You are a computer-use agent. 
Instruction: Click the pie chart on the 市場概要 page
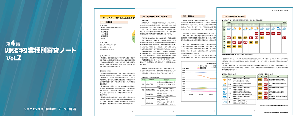click(132, 37)
